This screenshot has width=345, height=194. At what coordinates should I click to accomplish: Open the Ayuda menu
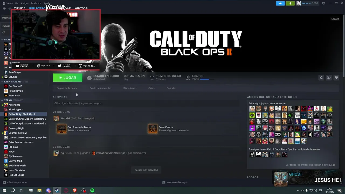click(x=47, y=3)
